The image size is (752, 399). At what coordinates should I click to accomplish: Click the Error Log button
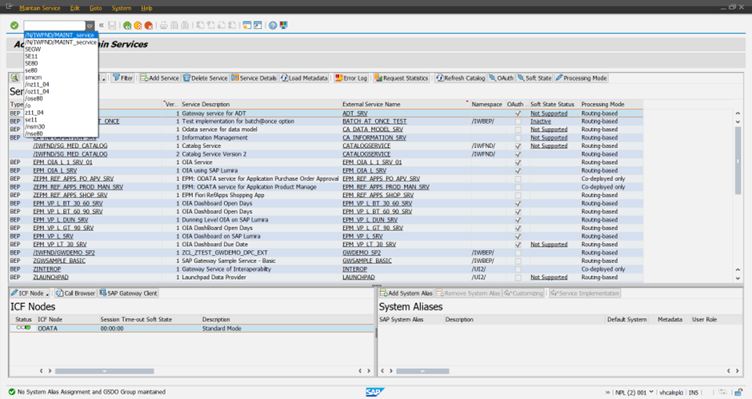point(351,78)
